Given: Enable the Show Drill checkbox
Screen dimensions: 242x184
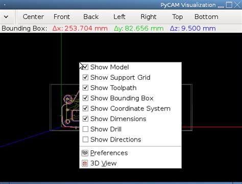Looking at the screenshot, I should coord(85,129).
